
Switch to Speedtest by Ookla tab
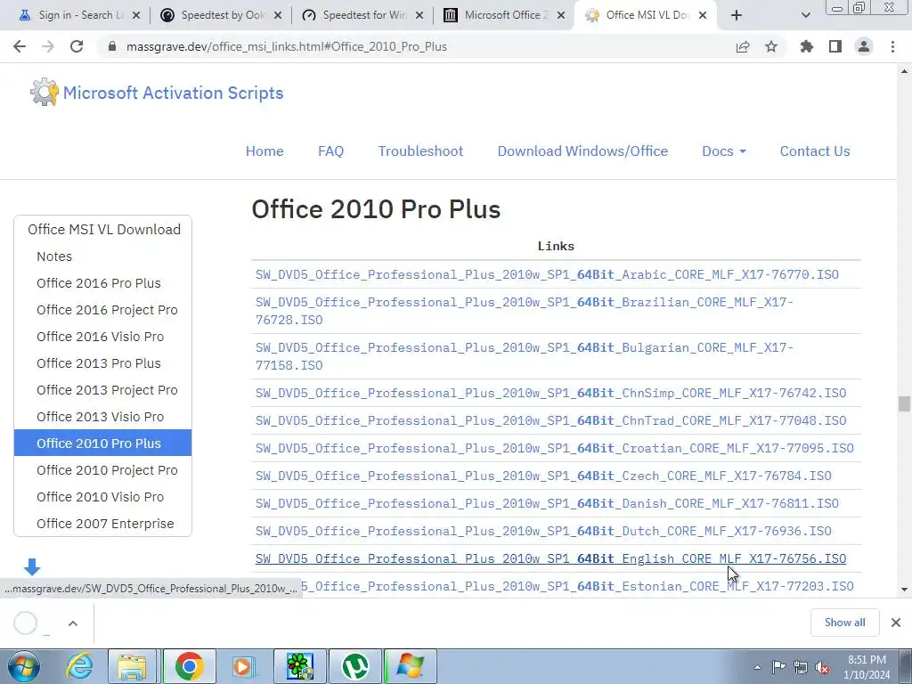coord(221,15)
